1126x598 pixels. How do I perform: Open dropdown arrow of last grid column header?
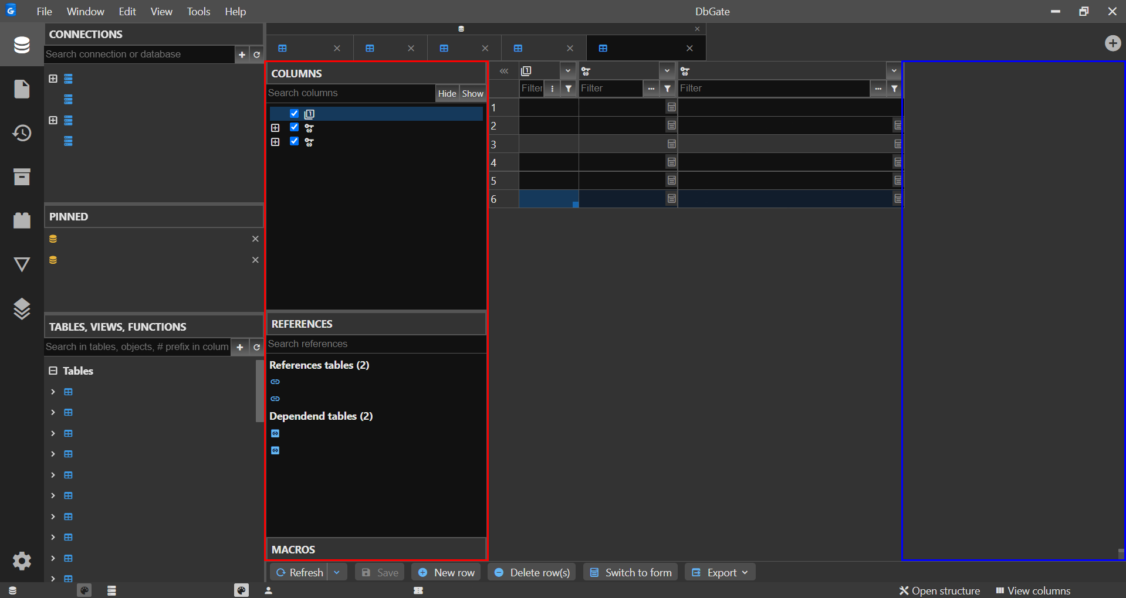pos(894,71)
